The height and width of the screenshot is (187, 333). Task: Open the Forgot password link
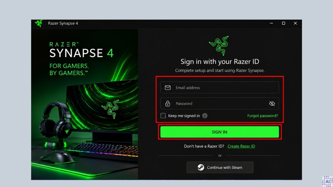[263, 116]
